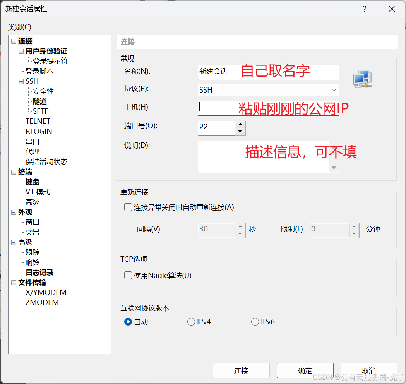Select the IPv6 radio button
The width and height of the screenshot is (406, 384).
[255, 322]
